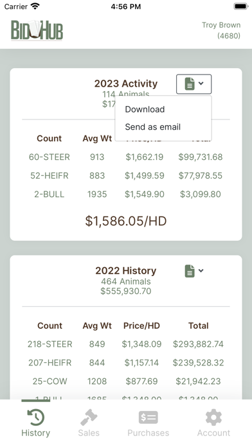This screenshot has width=252, height=447.
Task: Tap the Count header in 2023 Activity
Action: pos(49,138)
